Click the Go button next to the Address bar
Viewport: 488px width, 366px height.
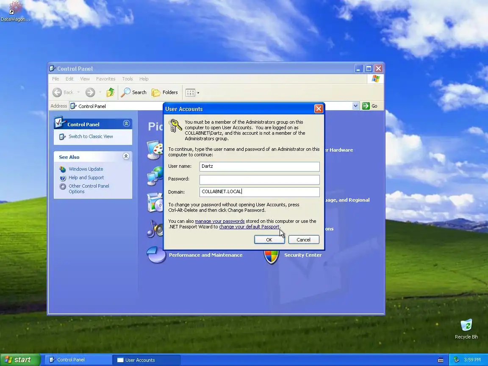tap(370, 106)
